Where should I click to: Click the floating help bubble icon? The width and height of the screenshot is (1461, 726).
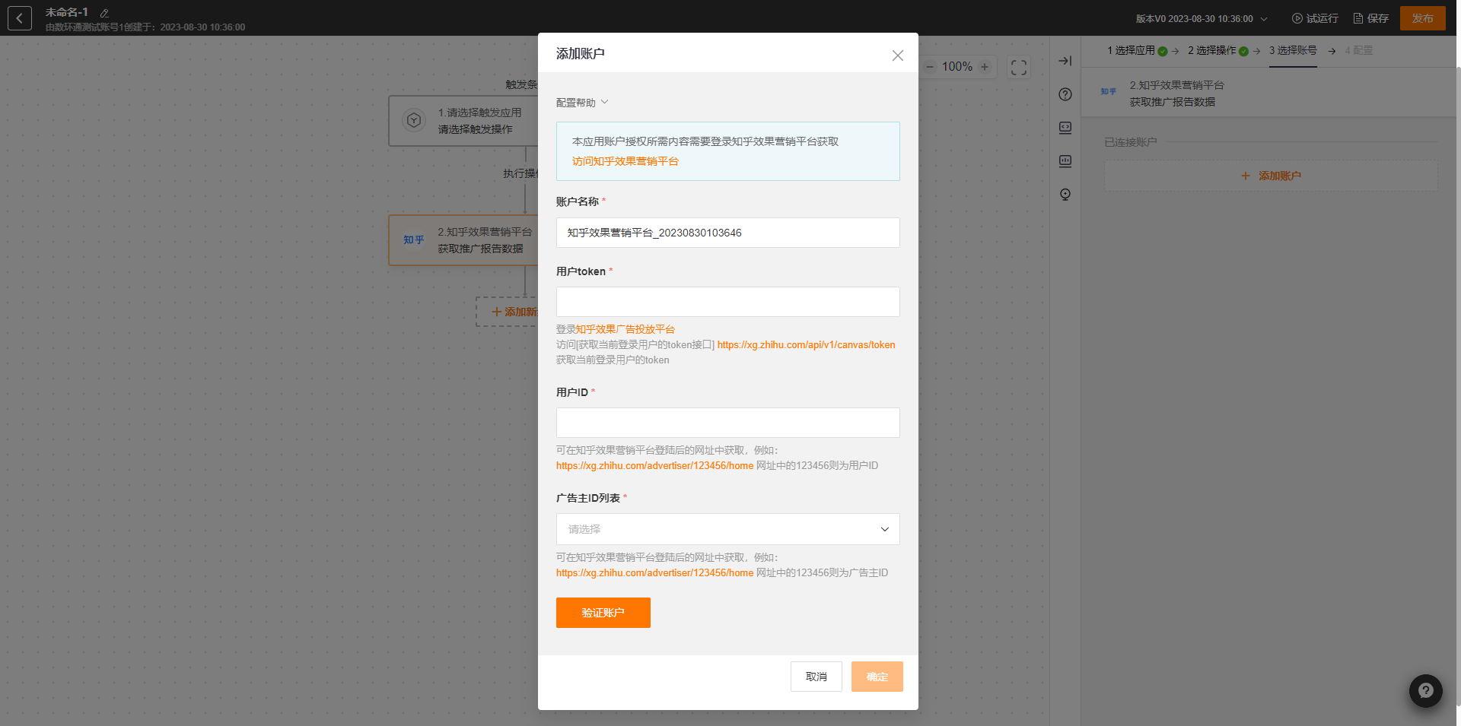click(1426, 691)
